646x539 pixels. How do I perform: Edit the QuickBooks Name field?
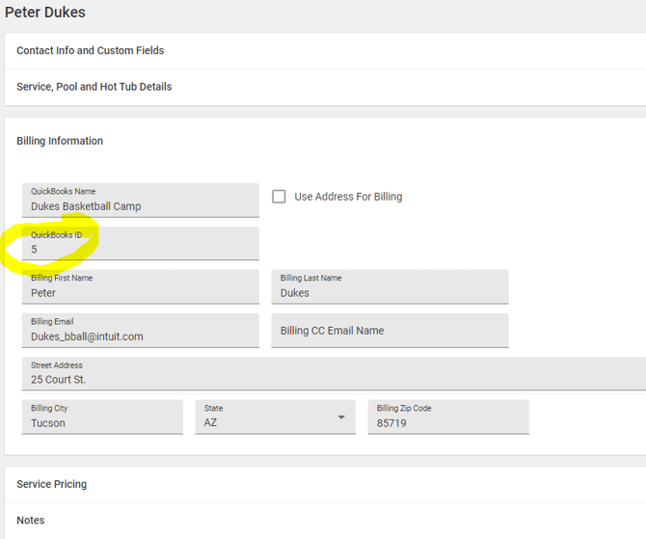(141, 201)
